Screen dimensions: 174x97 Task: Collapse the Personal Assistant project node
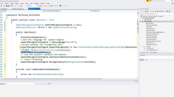(x=141, y=18)
